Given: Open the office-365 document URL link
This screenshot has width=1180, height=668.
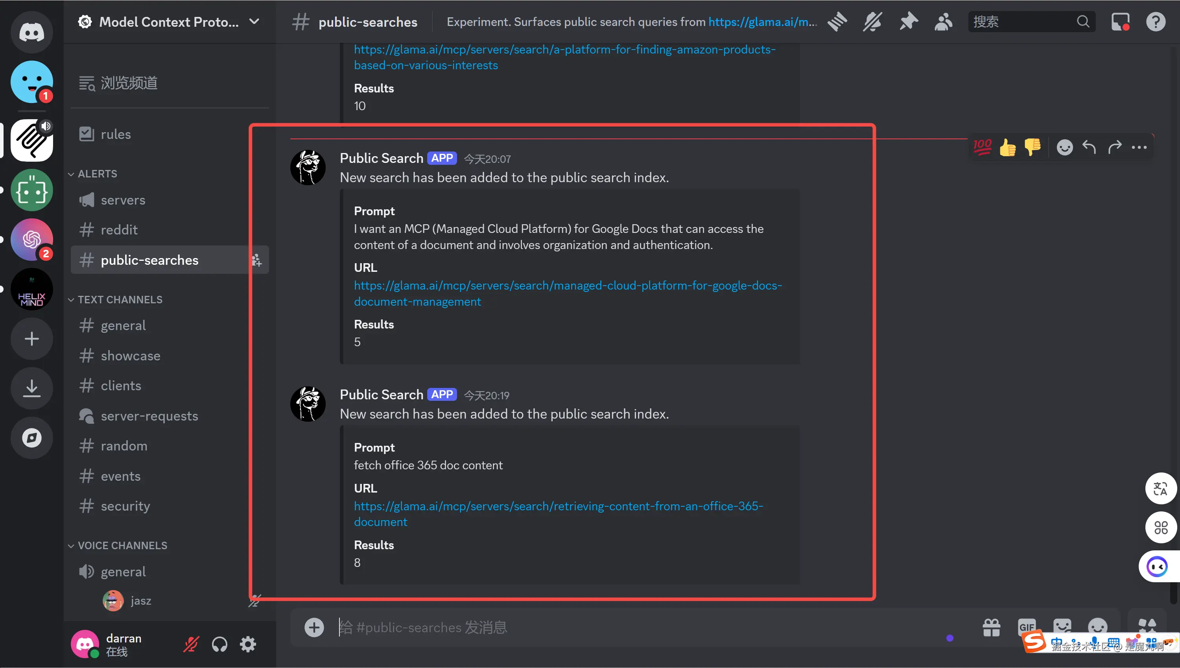Looking at the screenshot, I should pyautogui.click(x=559, y=514).
